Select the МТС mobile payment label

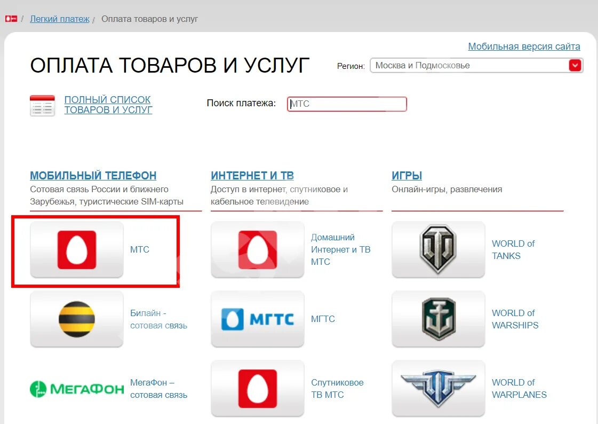pyautogui.click(x=140, y=249)
